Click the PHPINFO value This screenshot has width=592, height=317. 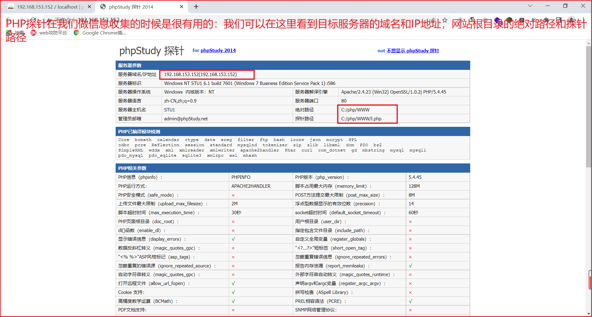[x=241, y=177]
